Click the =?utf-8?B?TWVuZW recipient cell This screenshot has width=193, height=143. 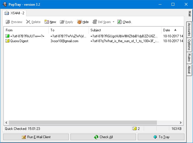coord(68,36)
